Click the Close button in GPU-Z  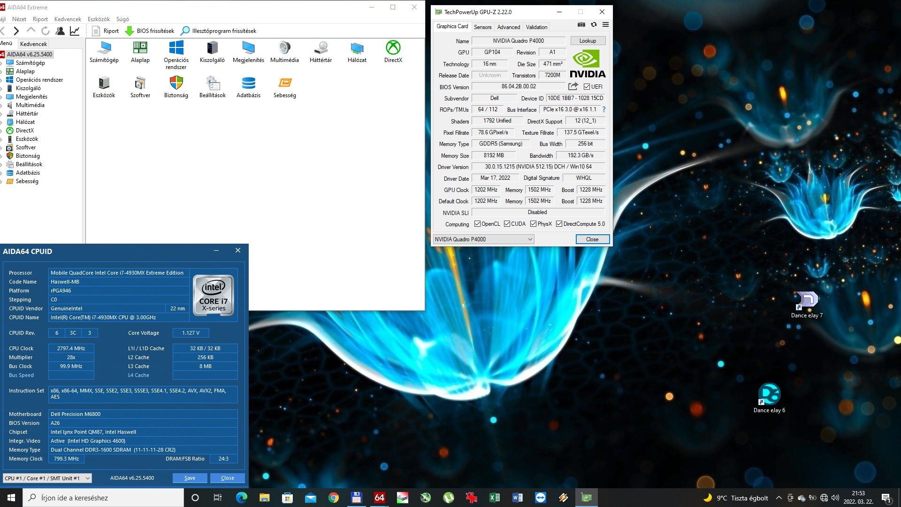click(x=592, y=239)
